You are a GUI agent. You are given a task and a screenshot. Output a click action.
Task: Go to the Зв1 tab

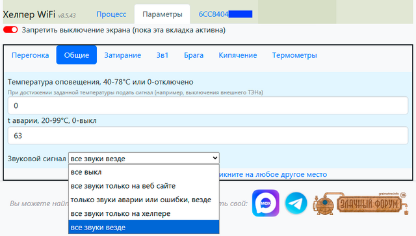point(162,55)
